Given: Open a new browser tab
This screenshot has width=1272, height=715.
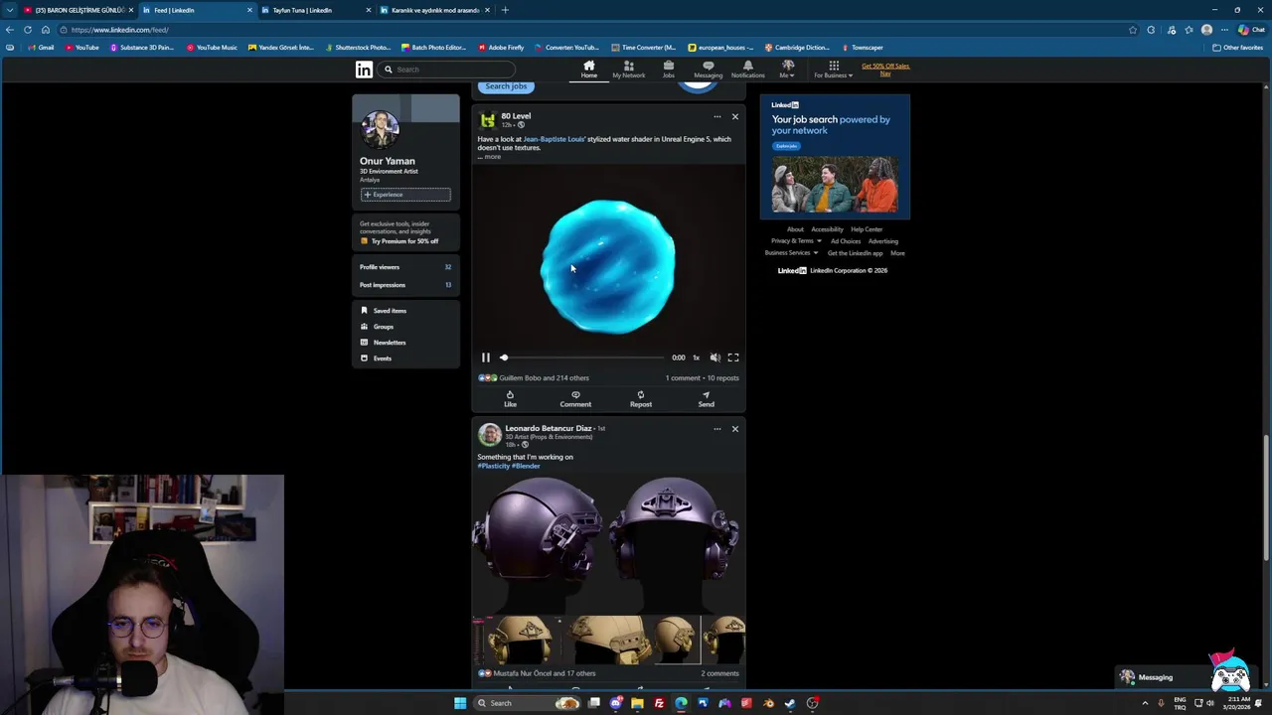Looking at the screenshot, I should (x=505, y=10).
